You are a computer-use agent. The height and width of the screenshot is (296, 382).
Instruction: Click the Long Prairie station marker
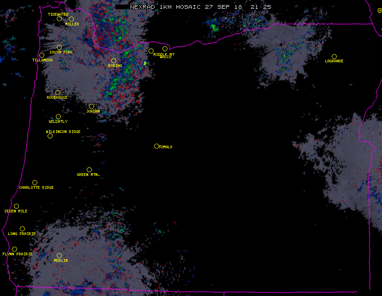pos(22,229)
